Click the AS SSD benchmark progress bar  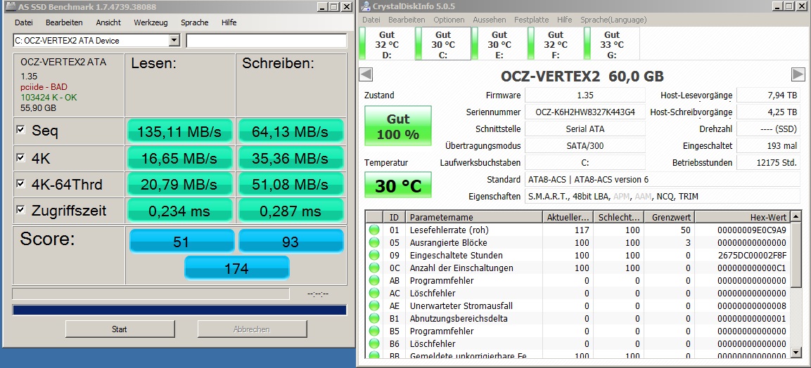pos(179,310)
